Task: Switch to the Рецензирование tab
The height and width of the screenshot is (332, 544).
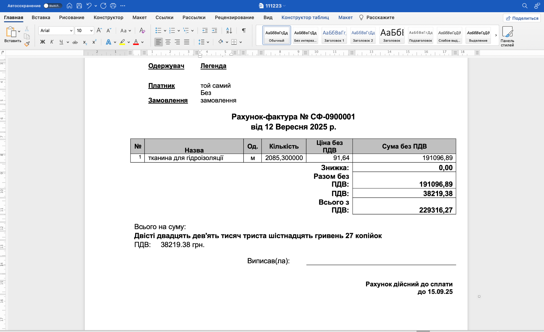Action: 234,18
